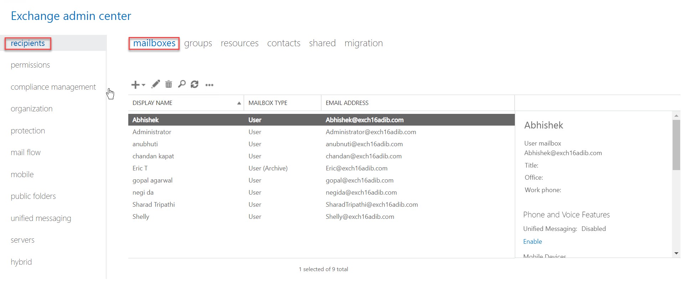
Task: Switch to the resources tab
Action: [240, 43]
